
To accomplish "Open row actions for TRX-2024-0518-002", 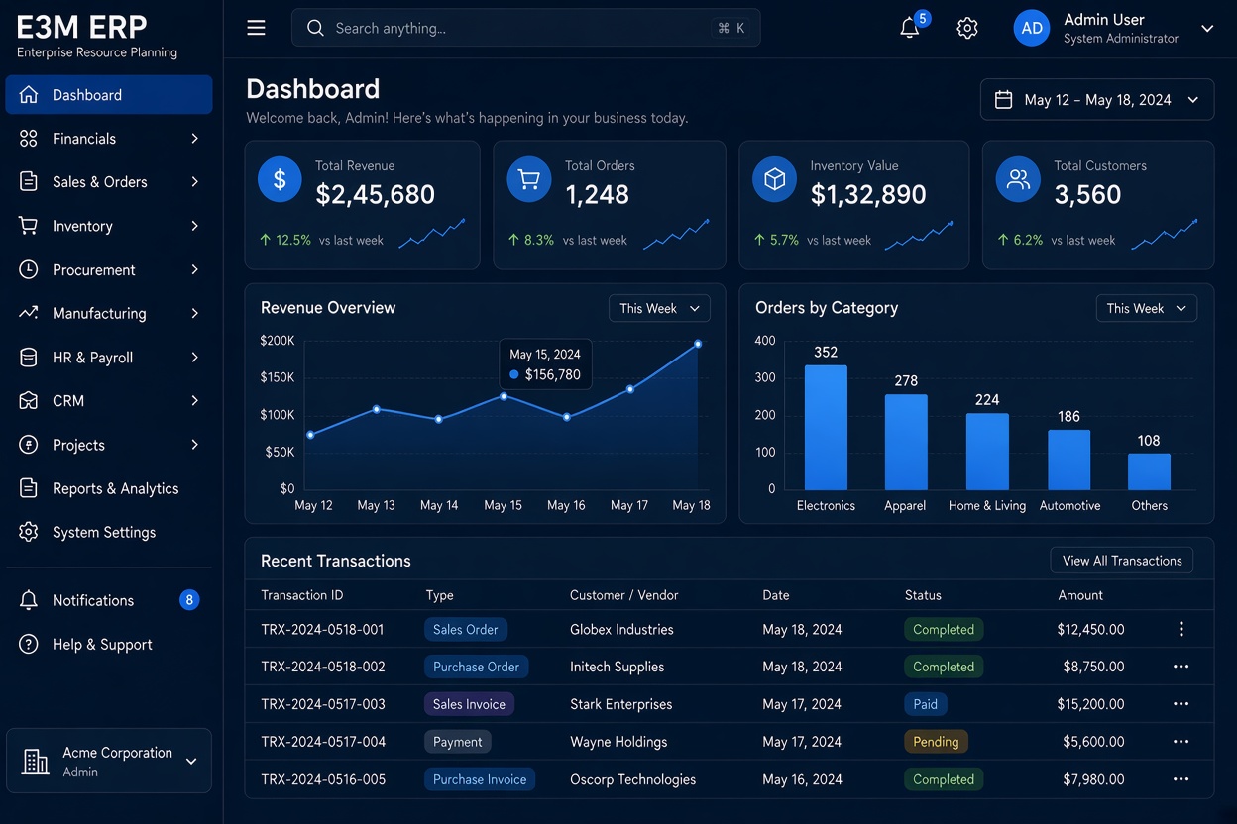I will pyautogui.click(x=1181, y=667).
